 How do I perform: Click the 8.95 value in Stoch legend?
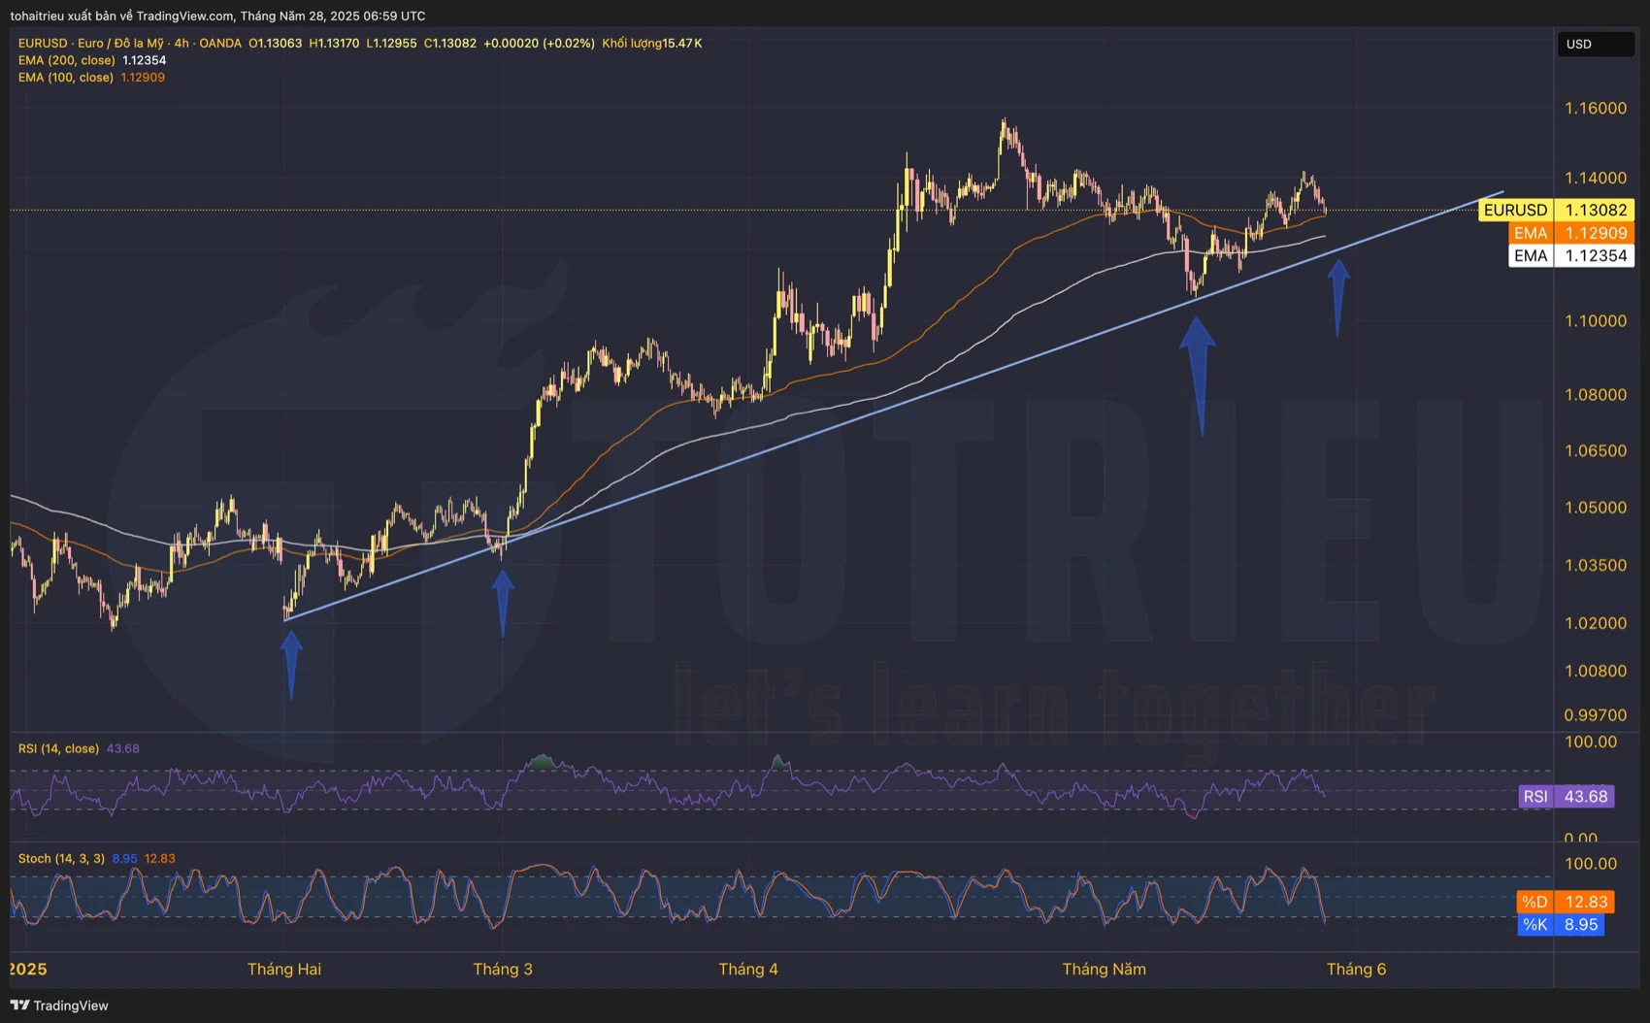pos(124,858)
